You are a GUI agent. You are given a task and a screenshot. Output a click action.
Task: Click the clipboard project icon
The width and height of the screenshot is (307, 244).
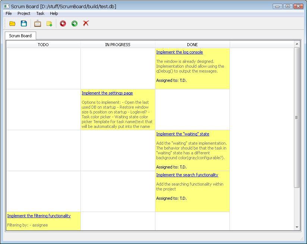pos(38,23)
